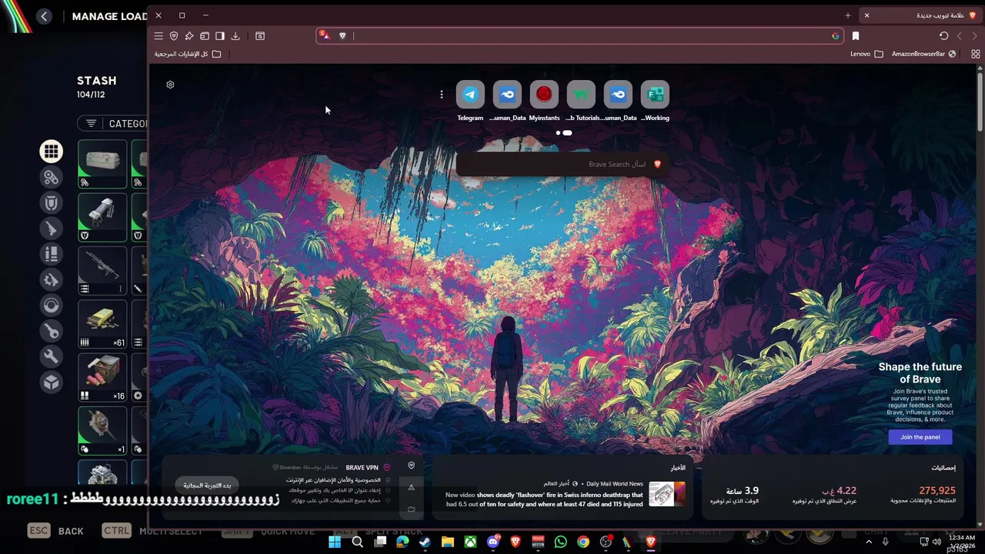Select the stash item with x61 count
This screenshot has height=554, width=985.
click(102, 324)
